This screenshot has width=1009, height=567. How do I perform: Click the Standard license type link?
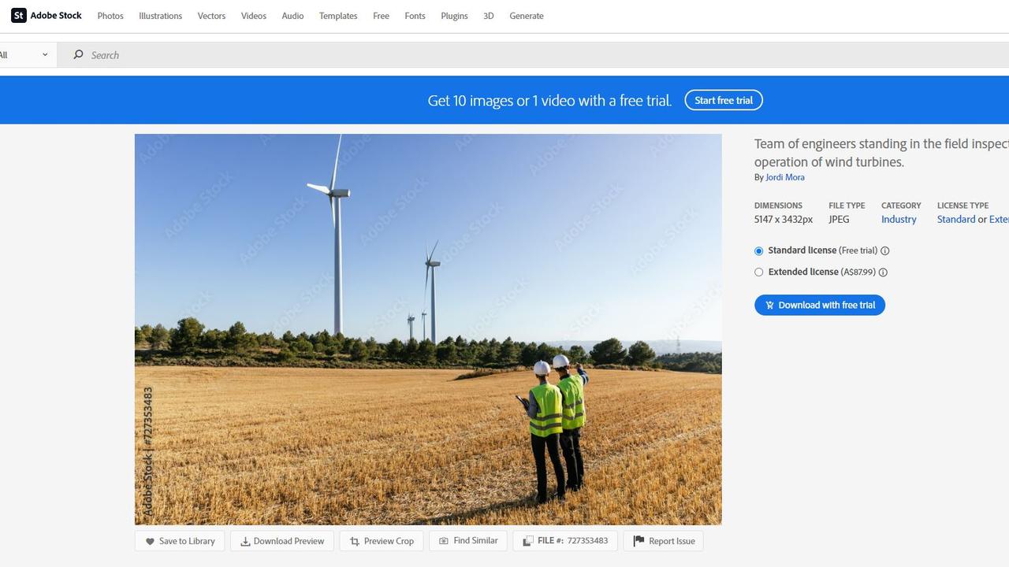[x=956, y=220]
